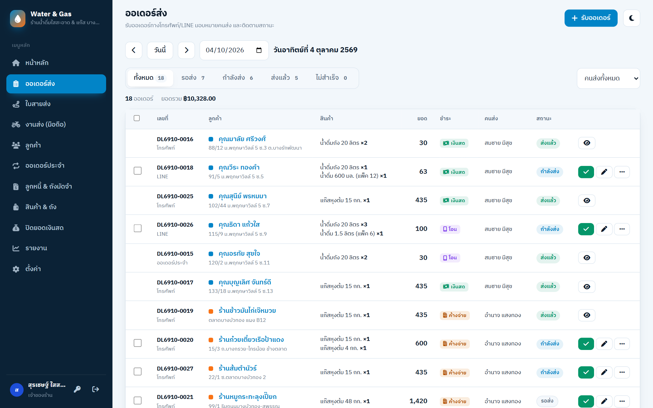View order DL6910-0019 eye icon
Image resolution: width=653 pixels, height=408 pixels.
pos(587,315)
